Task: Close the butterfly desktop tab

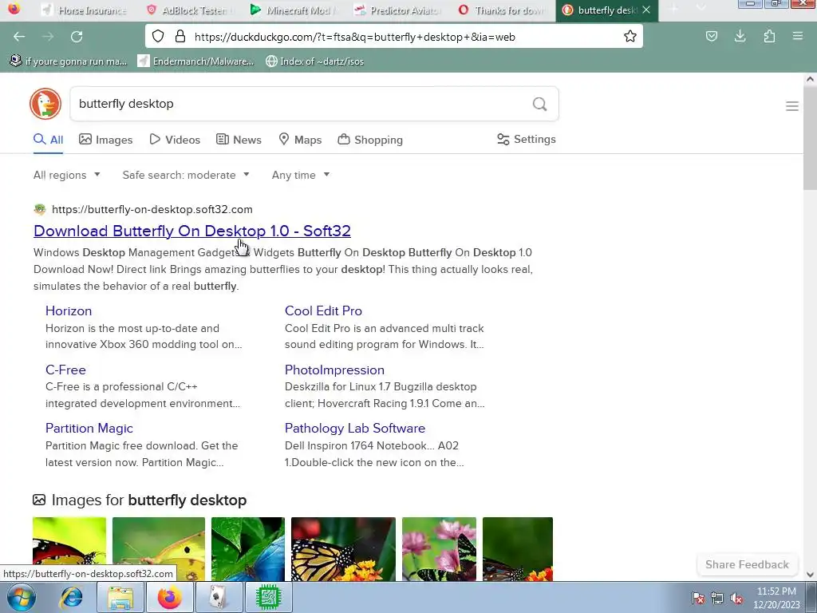Action: click(x=646, y=10)
